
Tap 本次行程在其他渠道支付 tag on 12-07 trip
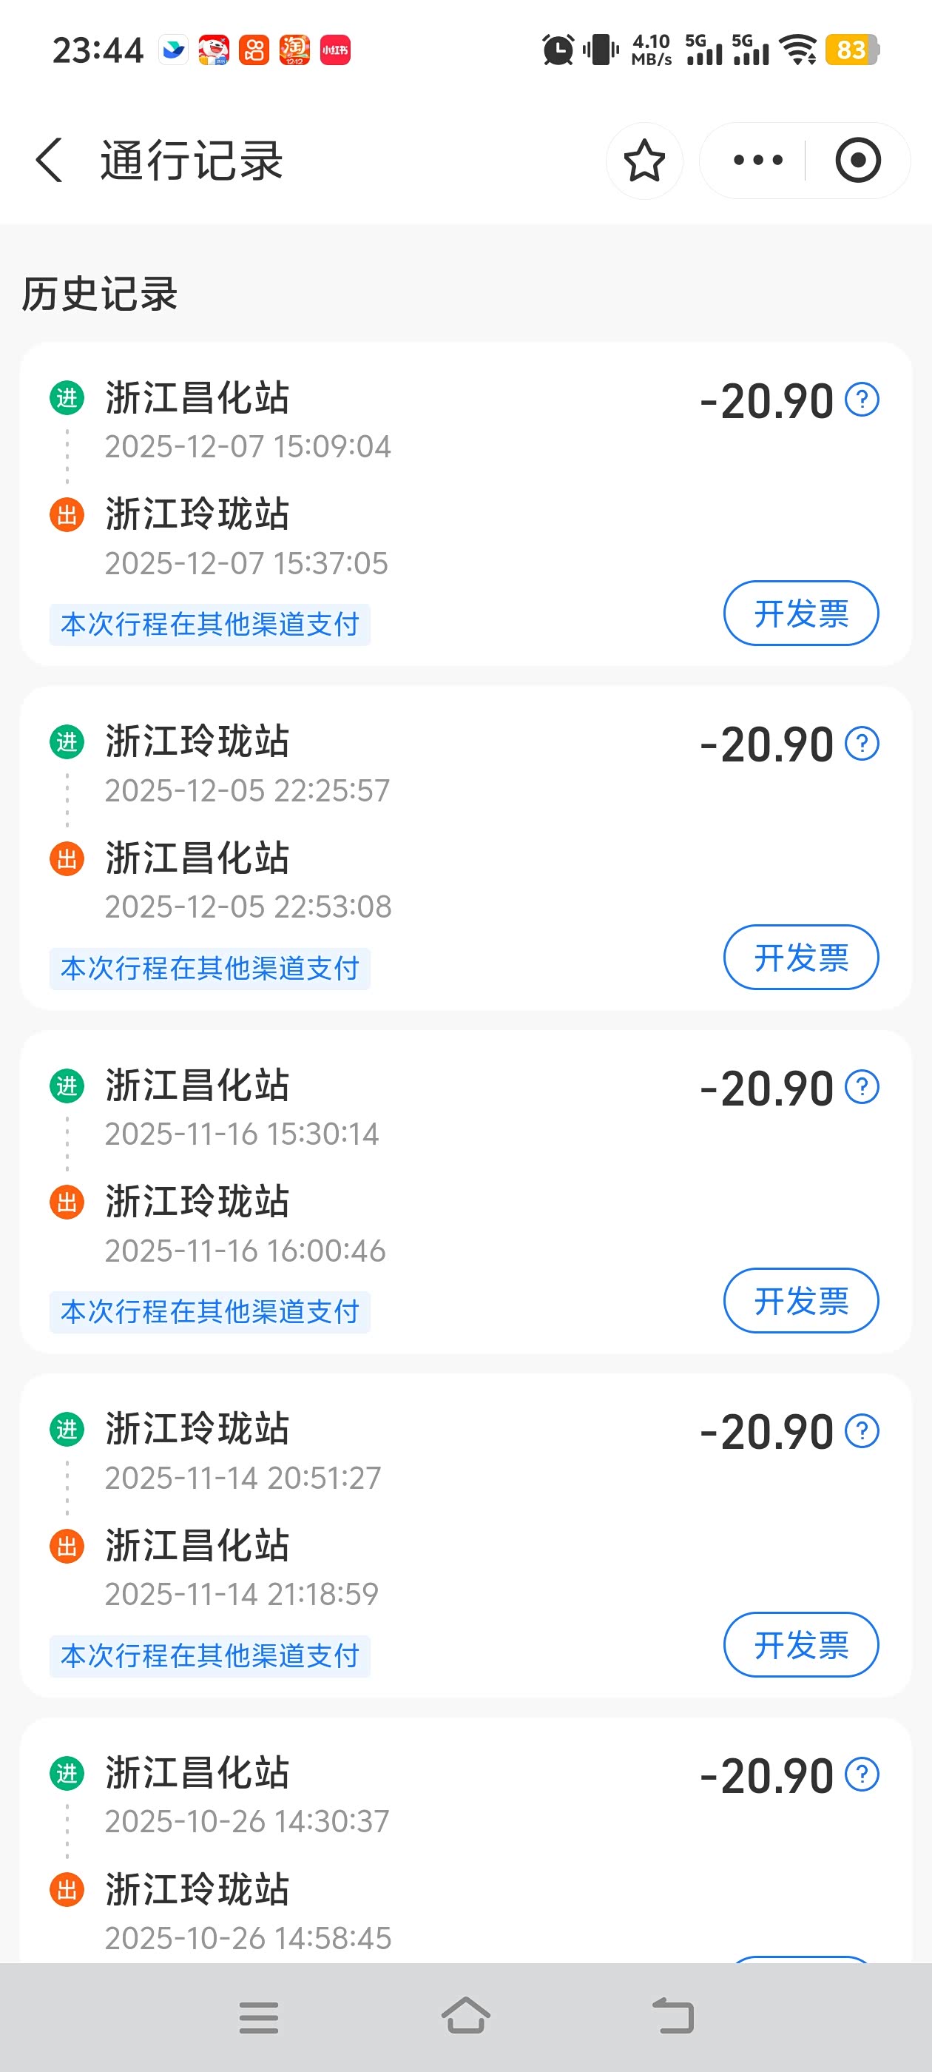pos(210,625)
